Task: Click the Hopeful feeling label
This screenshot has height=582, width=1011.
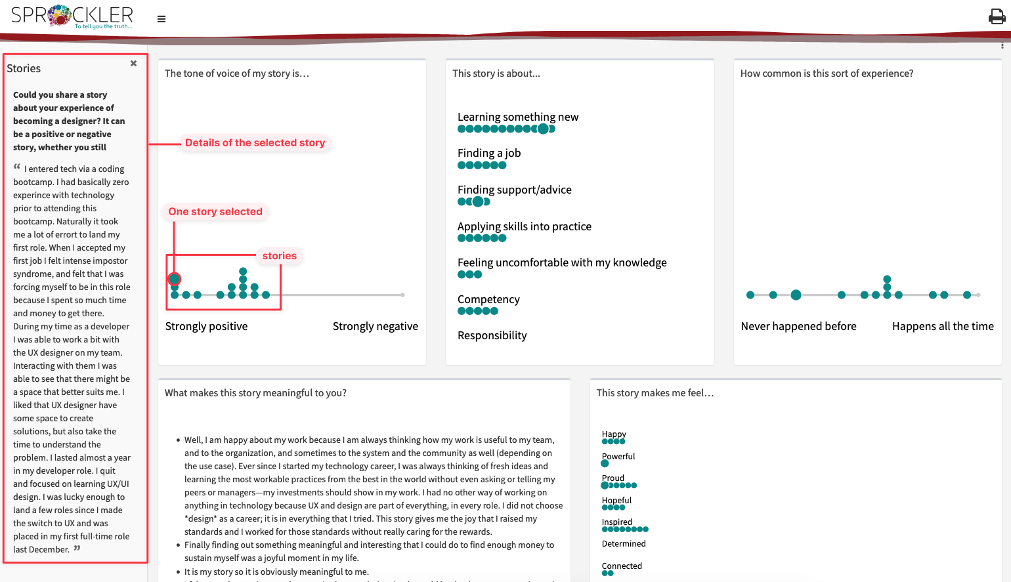Action: pos(616,500)
